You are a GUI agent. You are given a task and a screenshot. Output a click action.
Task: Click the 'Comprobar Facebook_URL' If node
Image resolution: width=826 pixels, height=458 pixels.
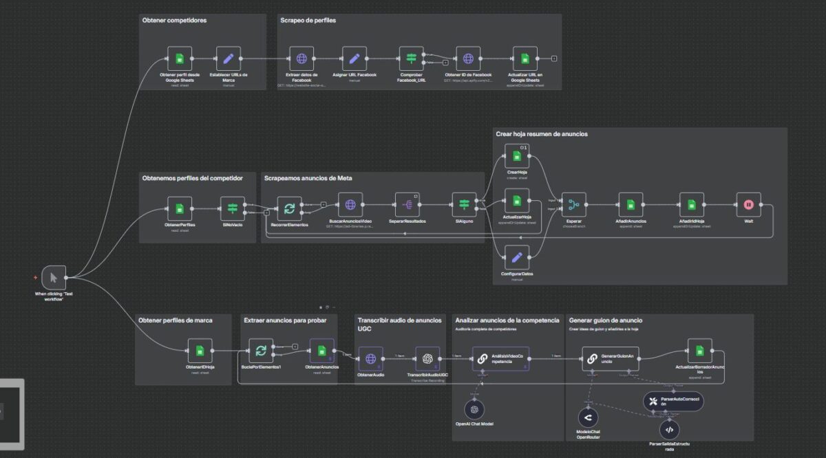411,58
